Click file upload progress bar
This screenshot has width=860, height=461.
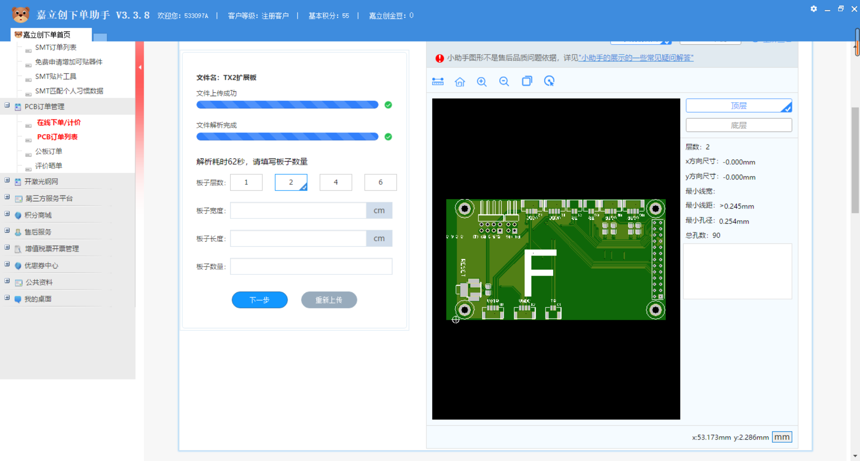(287, 105)
